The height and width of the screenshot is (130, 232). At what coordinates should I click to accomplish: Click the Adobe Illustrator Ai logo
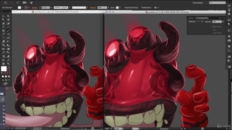(x=6, y=3)
